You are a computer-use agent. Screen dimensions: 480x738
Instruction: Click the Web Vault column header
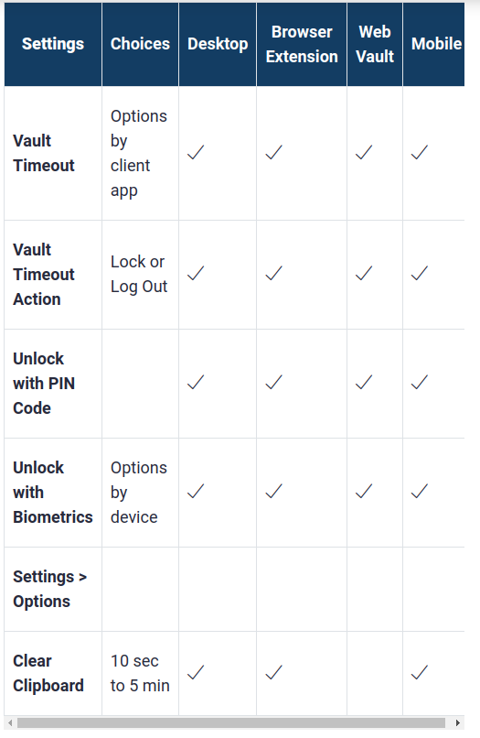tap(375, 44)
